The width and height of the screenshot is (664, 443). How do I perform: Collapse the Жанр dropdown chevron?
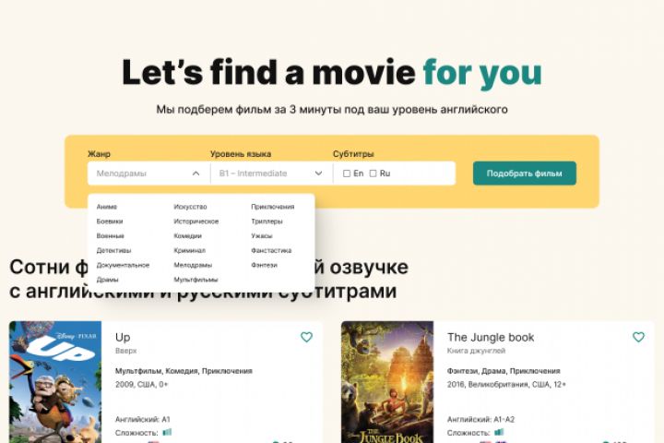tap(196, 174)
